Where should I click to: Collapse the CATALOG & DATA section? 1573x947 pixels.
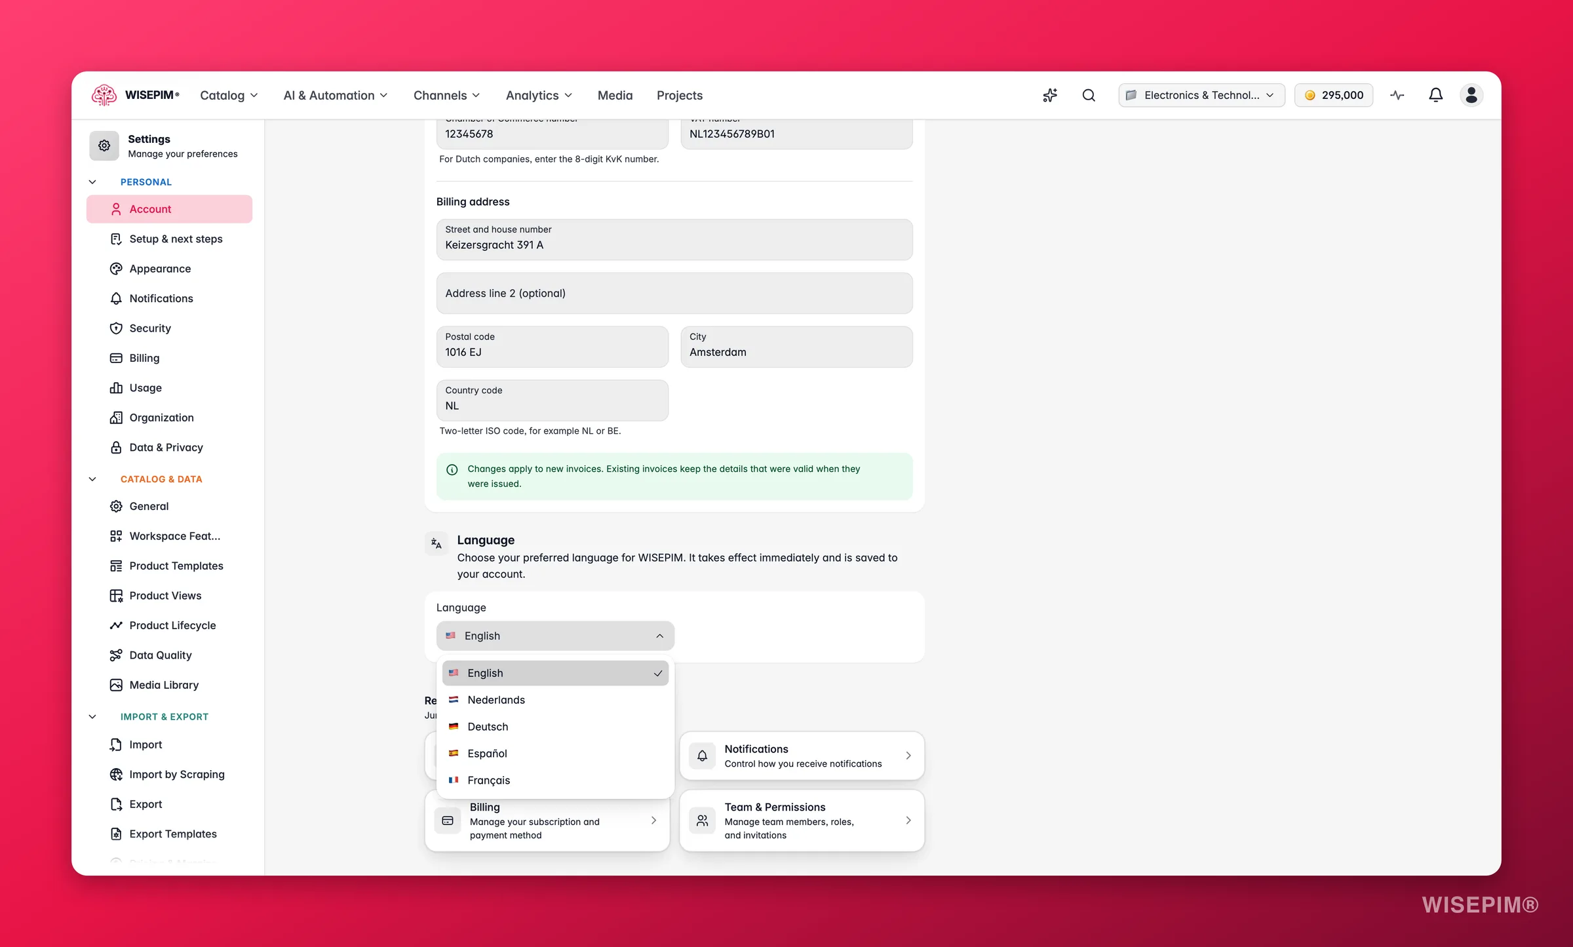click(92, 479)
